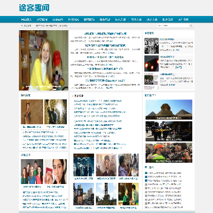Open the woman in ancient costume thumbnail

click(x=32, y=112)
